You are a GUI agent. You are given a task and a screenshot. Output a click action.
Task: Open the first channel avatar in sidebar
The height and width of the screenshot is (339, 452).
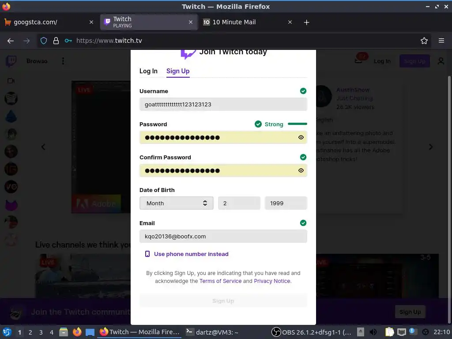pos(11,98)
